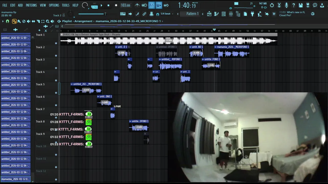Click the Stop transport button
The height and width of the screenshot is (184, 328).
[108, 5]
